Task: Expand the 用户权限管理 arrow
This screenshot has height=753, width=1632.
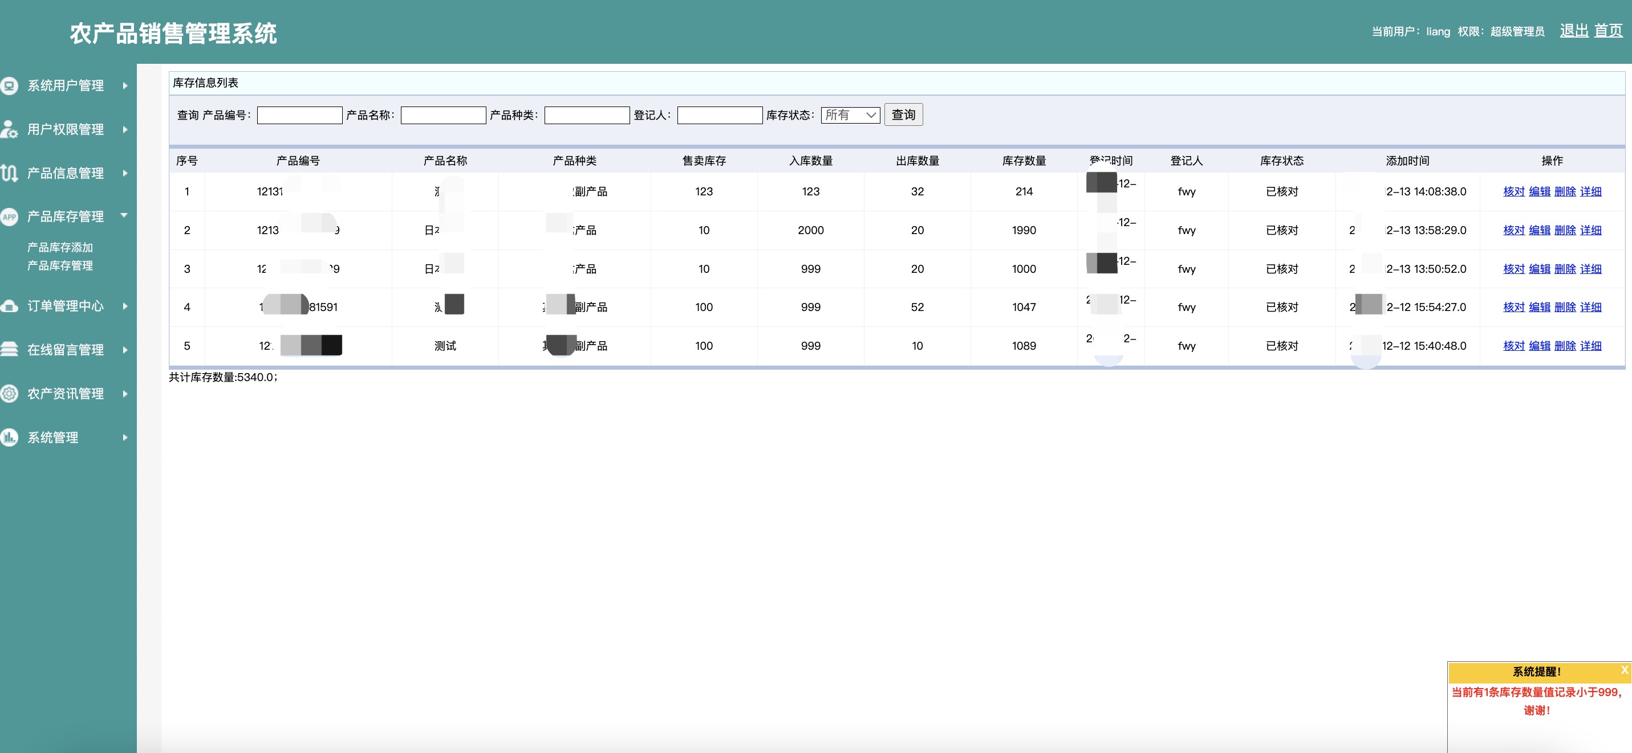Action: click(125, 129)
